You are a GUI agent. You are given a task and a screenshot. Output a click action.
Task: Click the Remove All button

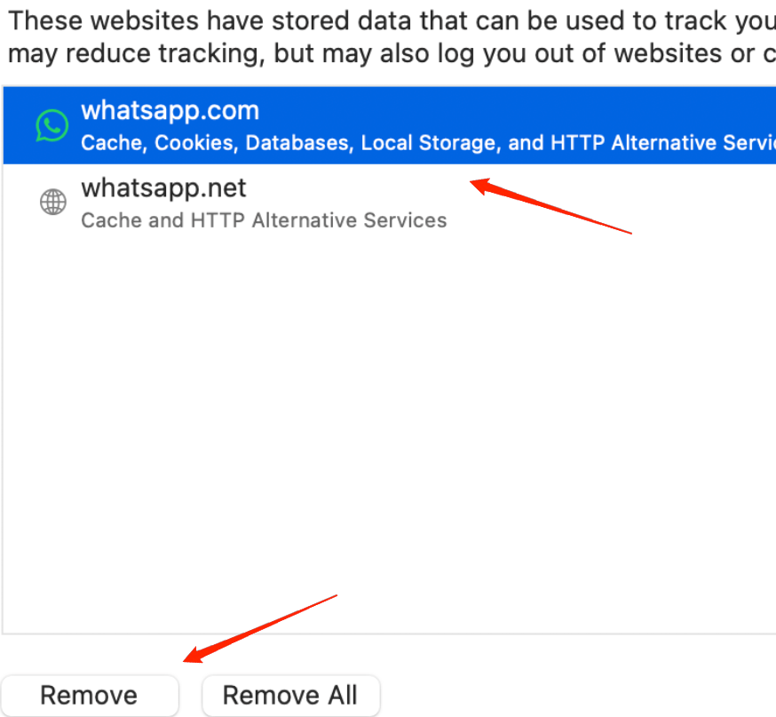pyautogui.click(x=290, y=695)
